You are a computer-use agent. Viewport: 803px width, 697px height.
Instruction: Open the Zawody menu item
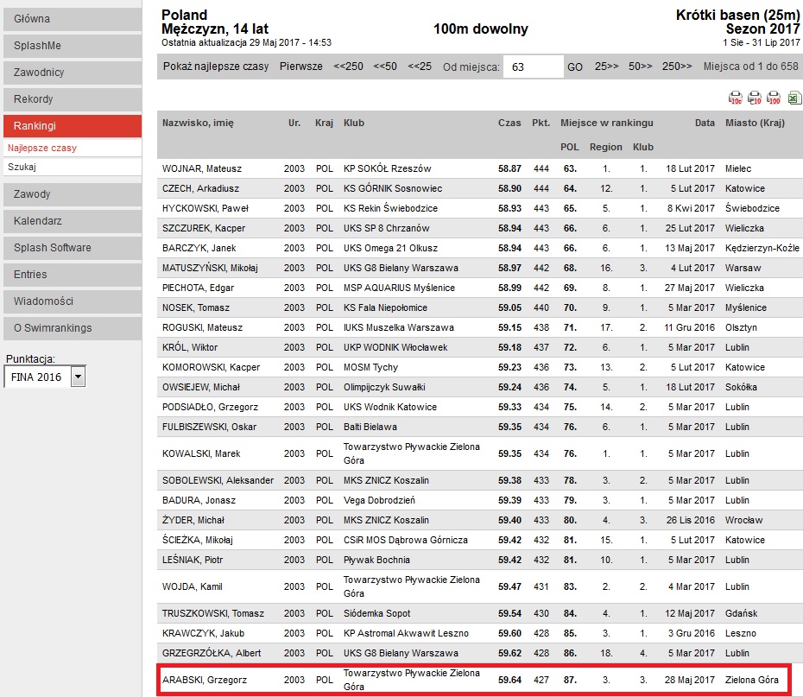[x=73, y=194]
